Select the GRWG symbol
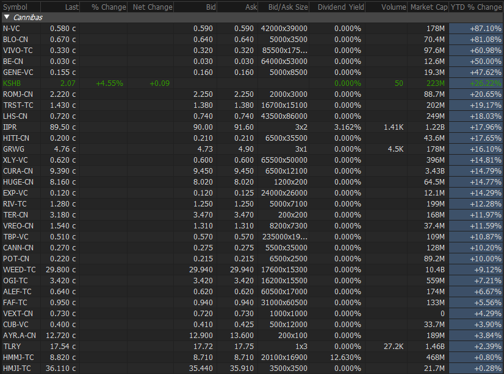This screenshot has width=504, height=374. [x=13, y=149]
